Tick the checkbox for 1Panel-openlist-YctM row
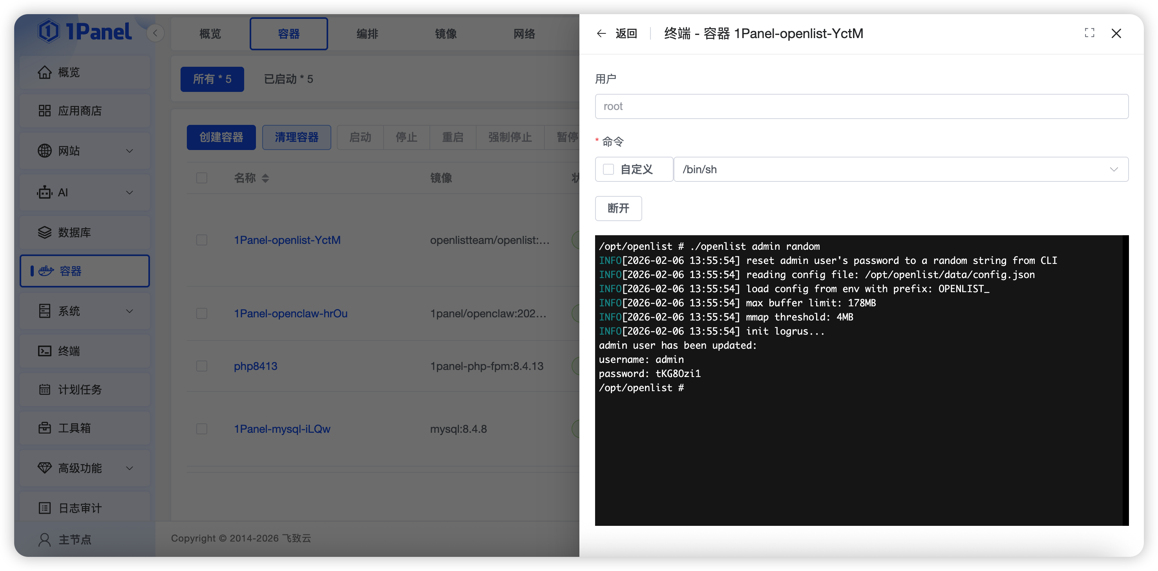Image resolution: width=1158 pixels, height=571 pixels. (202, 240)
